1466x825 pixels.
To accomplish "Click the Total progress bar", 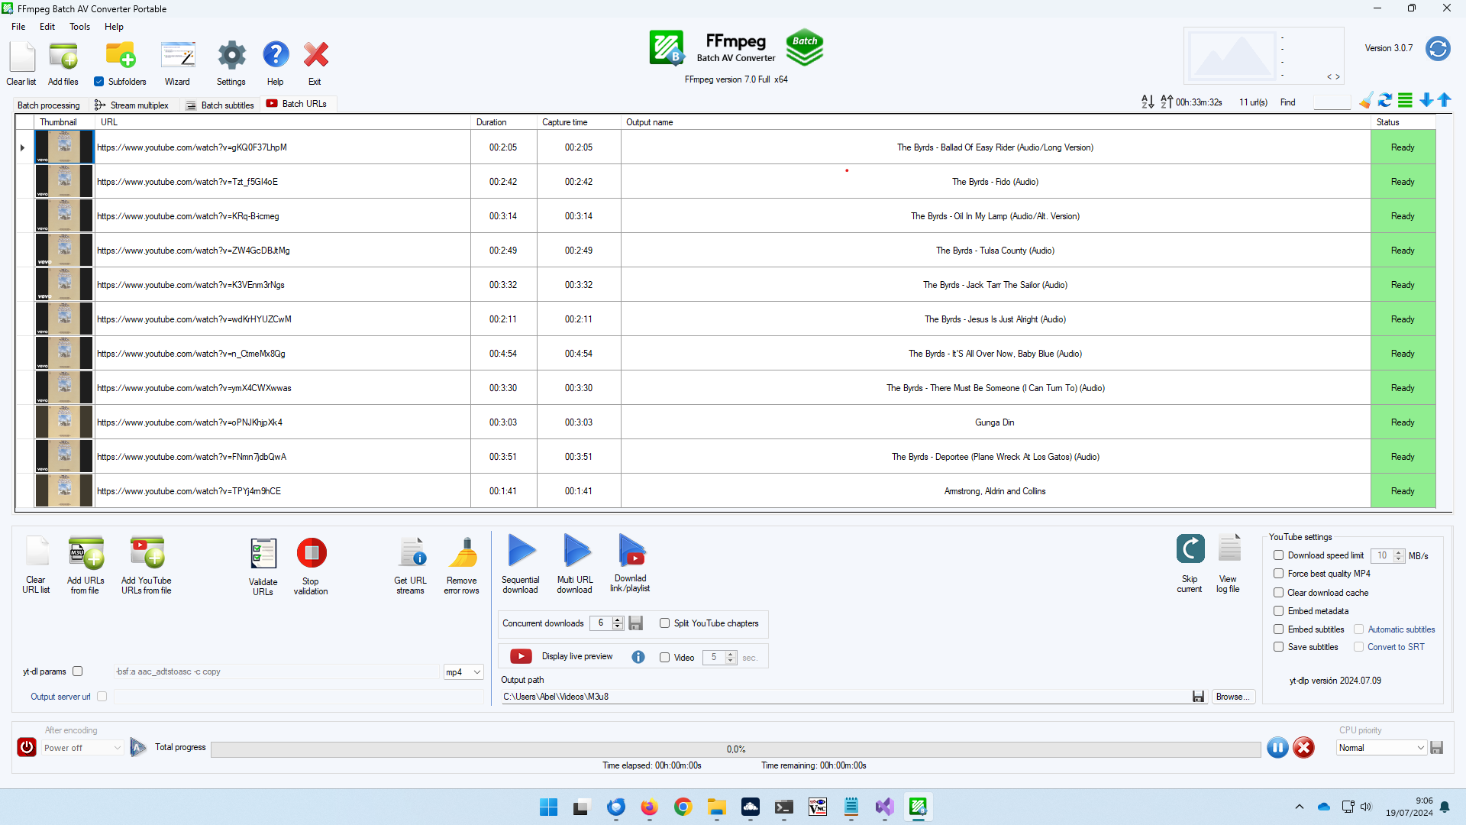I will [735, 749].
